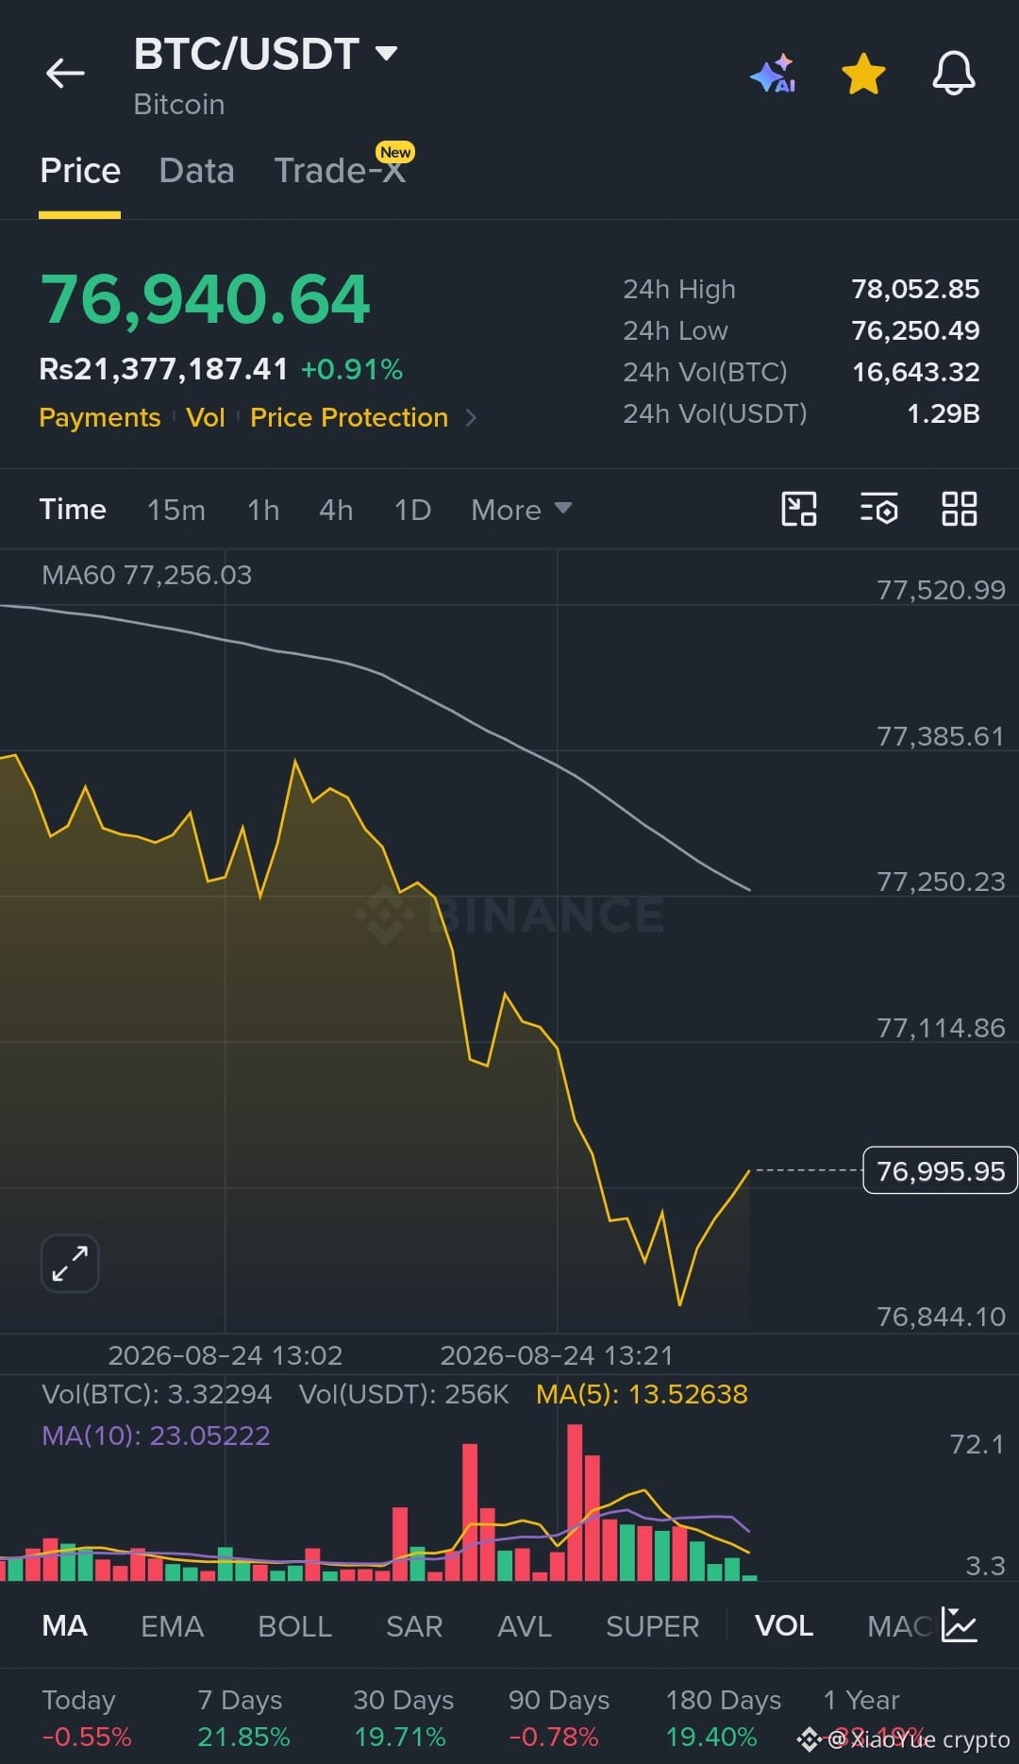
Task: Open the AI sparkle assistant icon
Action: [x=773, y=74]
